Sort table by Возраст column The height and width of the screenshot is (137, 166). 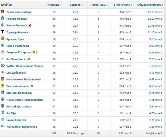76,5
